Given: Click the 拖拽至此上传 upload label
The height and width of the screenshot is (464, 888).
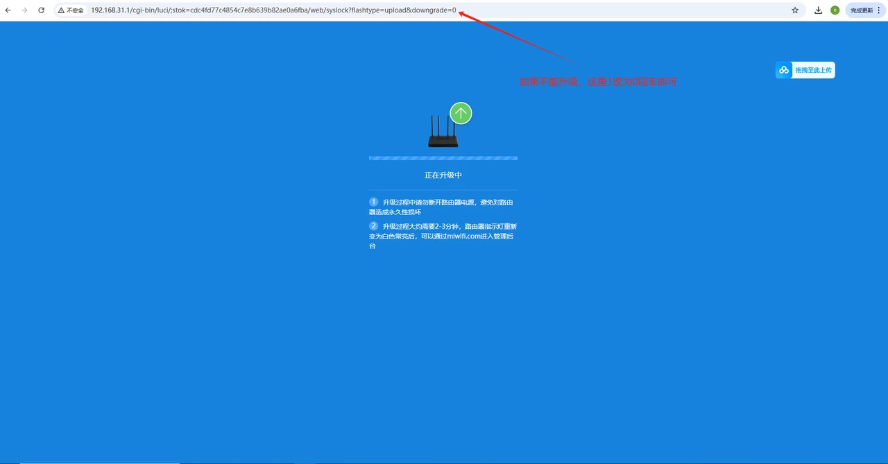Looking at the screenshot, I should pyautogui.click(x=813, y=70).
